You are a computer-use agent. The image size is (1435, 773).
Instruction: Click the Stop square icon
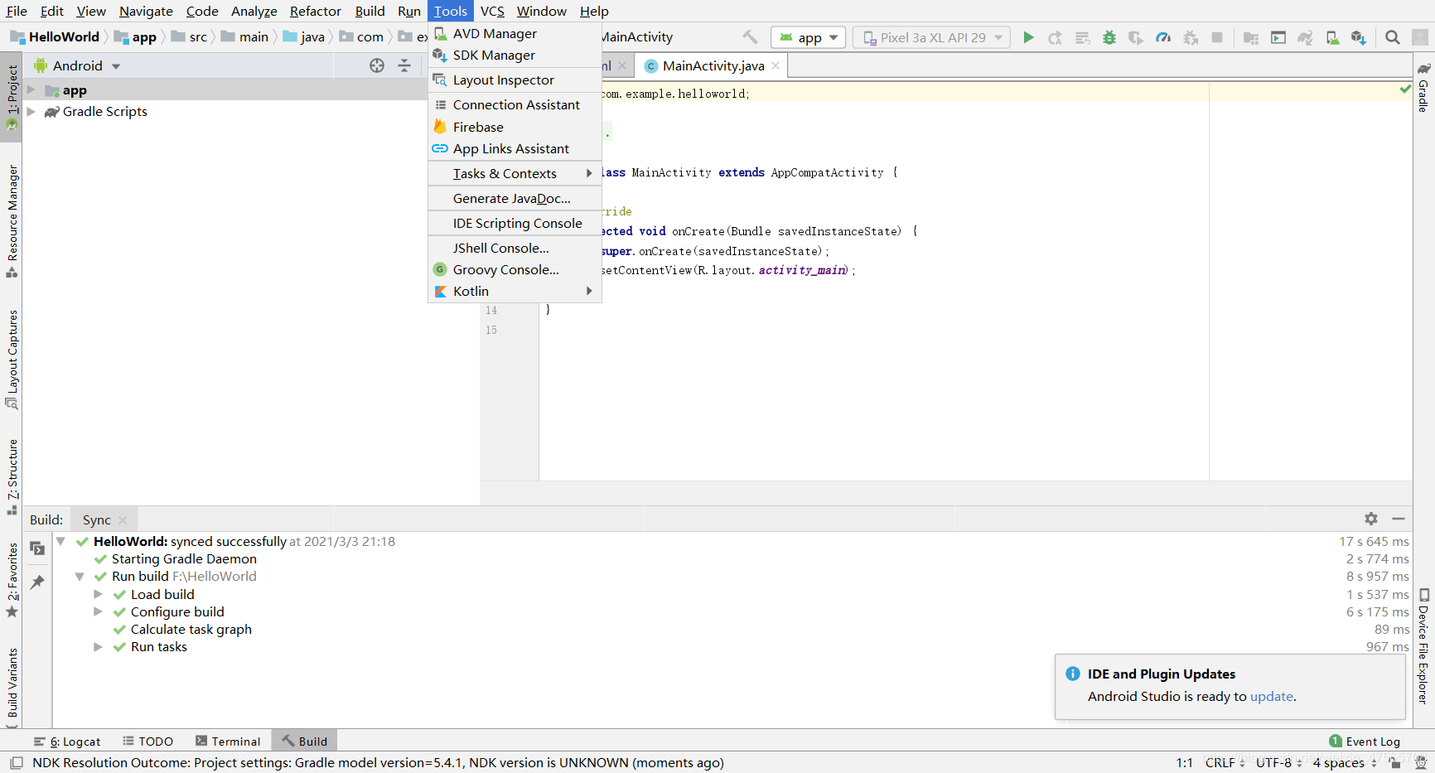point(1217,37)
